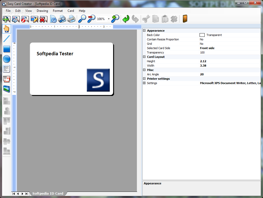Select the text box tool

6,69
